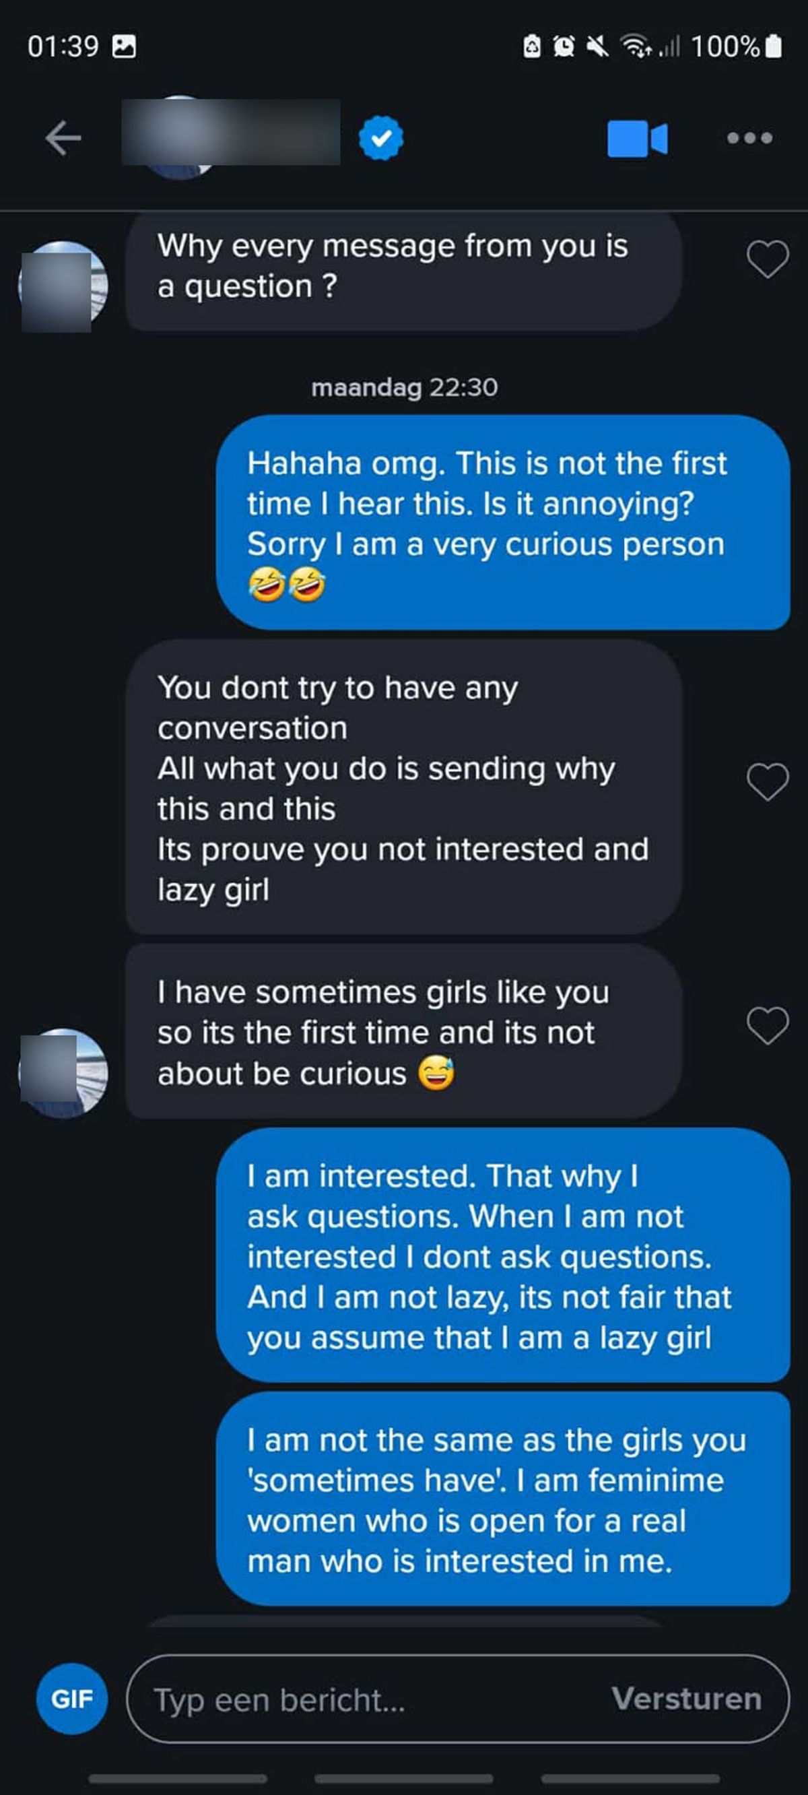Start a video call with camera icon
Viewport: 808px width, 1795px height.
coord(637,139)
